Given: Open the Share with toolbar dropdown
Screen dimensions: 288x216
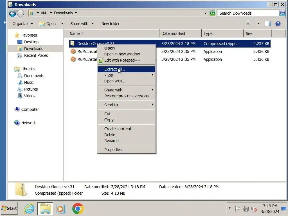Looking at the screenshot, I should (82, 24).
